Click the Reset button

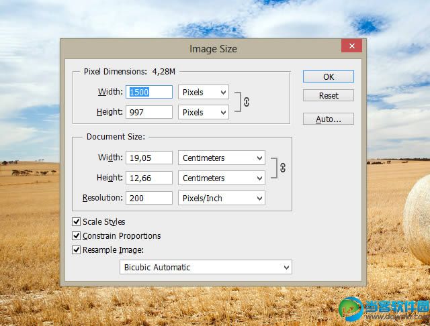pyautogui.click(x=329, y=95)
